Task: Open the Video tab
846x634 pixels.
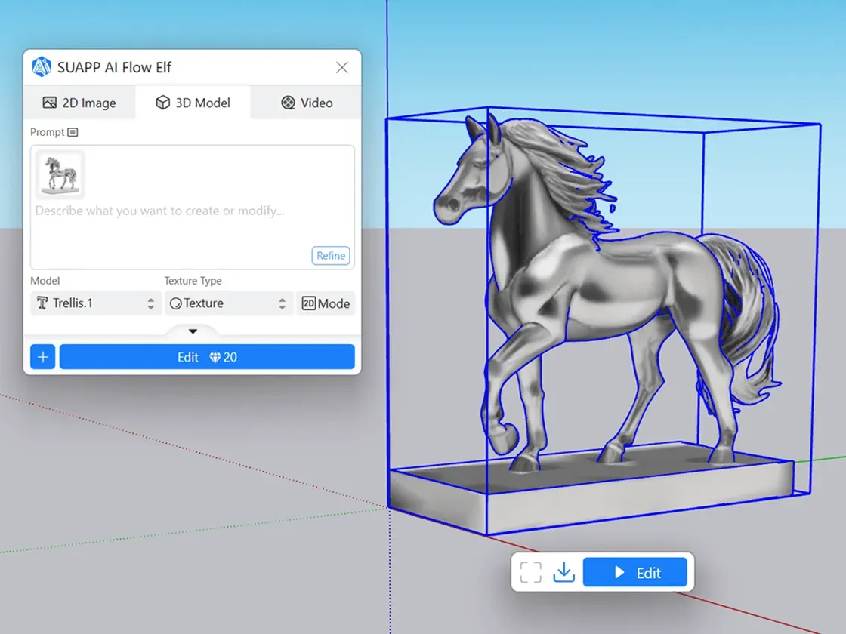Action: point(306,103)
